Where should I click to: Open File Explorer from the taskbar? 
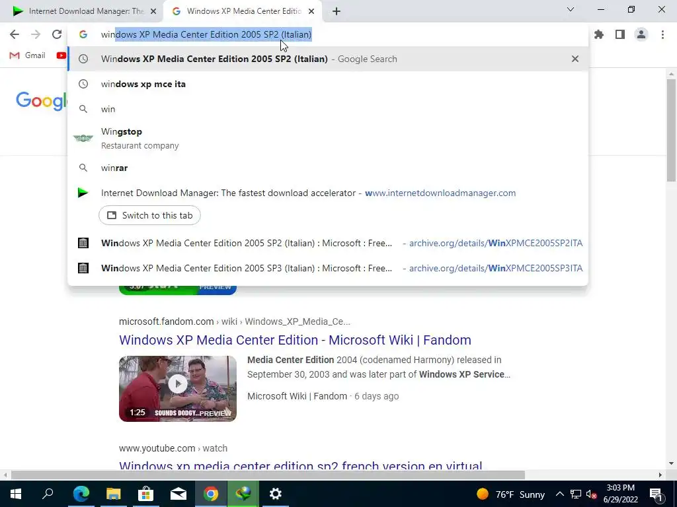(114, 494)
